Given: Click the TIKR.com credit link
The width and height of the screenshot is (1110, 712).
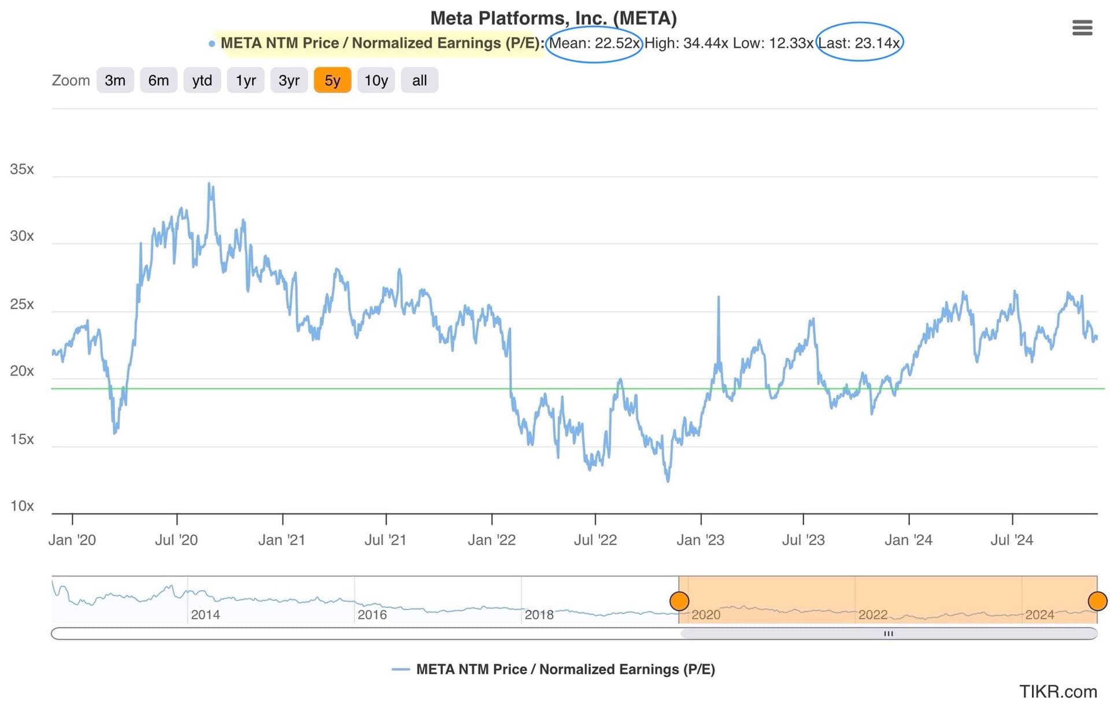Looking at the screenshot, I should (x=1057, y=692).
